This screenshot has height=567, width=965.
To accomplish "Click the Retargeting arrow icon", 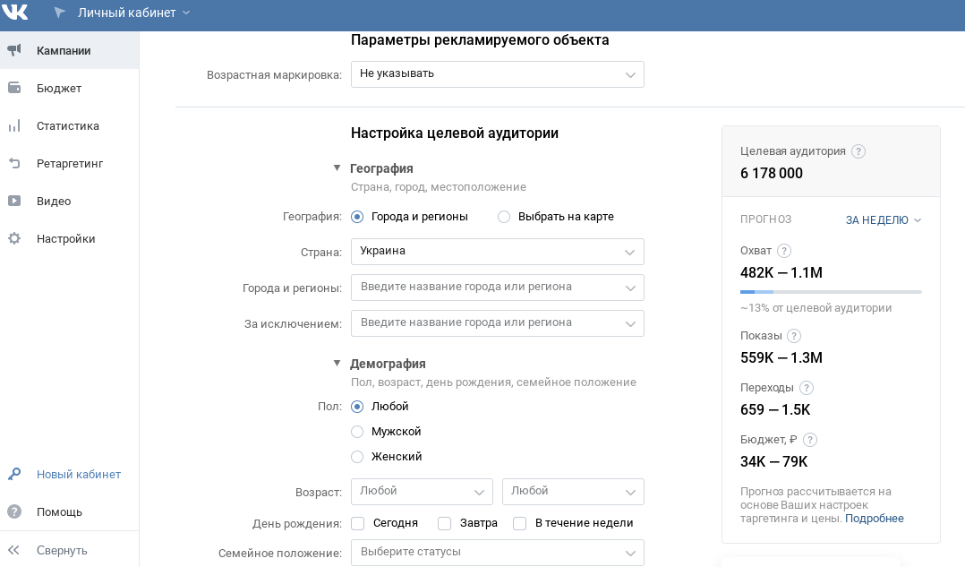I will (14, 164).
